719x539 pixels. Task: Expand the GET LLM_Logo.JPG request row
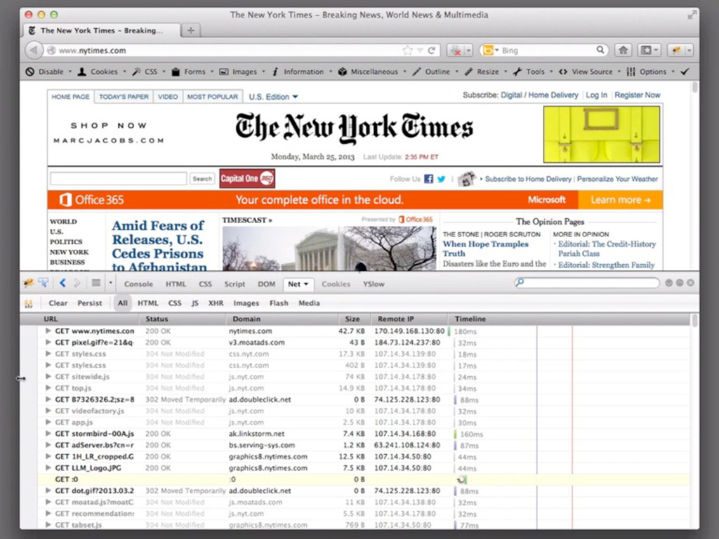tap(48, 468)
